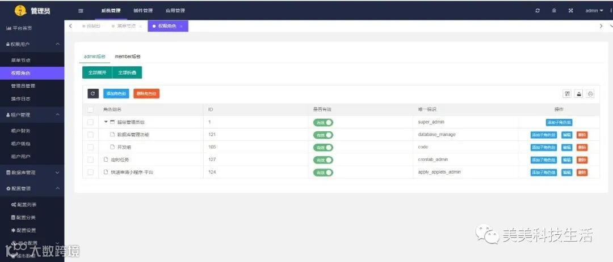The width and height of the screenshot is (613, 262).
Task: Switch to the 应用管理 top menu
Action: click(x=175, y=11)
